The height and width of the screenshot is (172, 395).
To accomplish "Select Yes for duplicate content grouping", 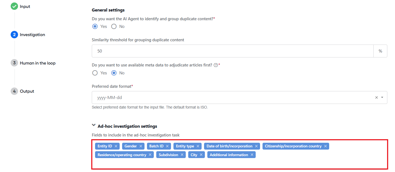I will point(95,27).
